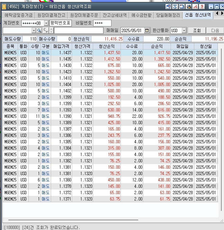The width and height of the screenshot is (224, 230).
Task: Click the 청산손익 table column header
Action: [x=107, y=46]
